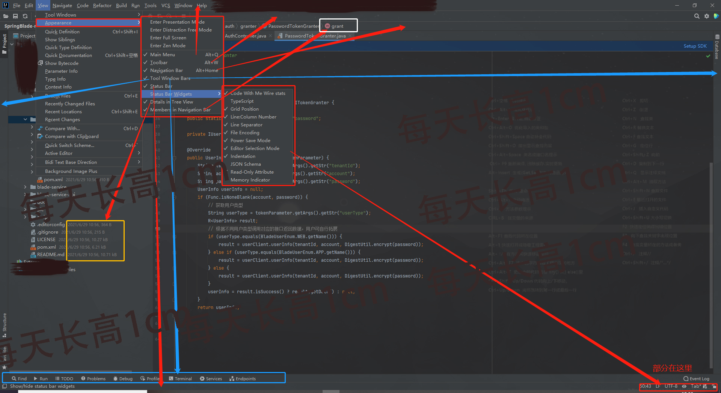Open the Services tool window
Viewport: 721px width, 393px height.
pyautogui.click(x=211, y=379)
